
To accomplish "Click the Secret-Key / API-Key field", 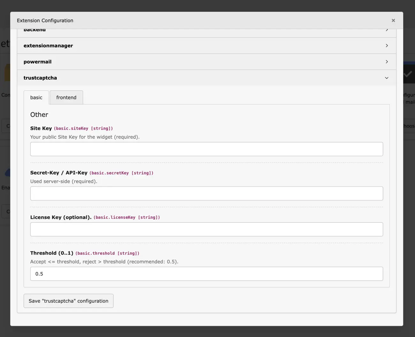I will coord(206,193).
